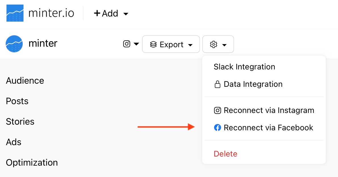Click the Instagram icon in Reconnect menu
The image size is (338, 177).
tap(218, 110)
